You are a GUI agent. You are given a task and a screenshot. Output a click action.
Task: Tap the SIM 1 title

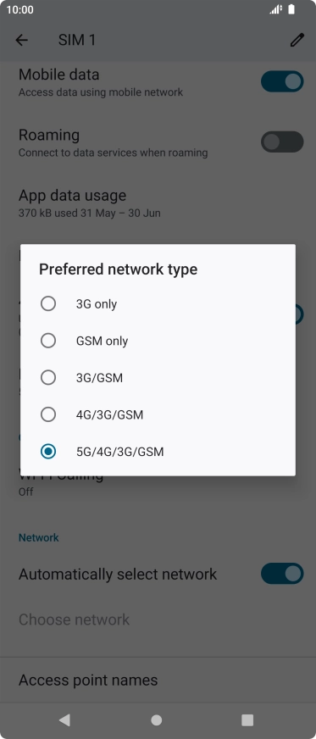[x=77, y=41]
